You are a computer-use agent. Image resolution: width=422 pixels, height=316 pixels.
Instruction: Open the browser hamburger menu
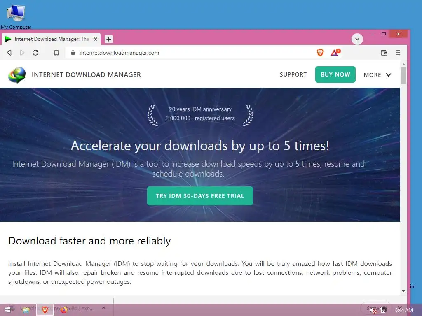tap(398, 53)
